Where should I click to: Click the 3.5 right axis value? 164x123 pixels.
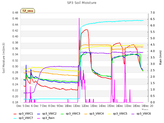(152, 57)
